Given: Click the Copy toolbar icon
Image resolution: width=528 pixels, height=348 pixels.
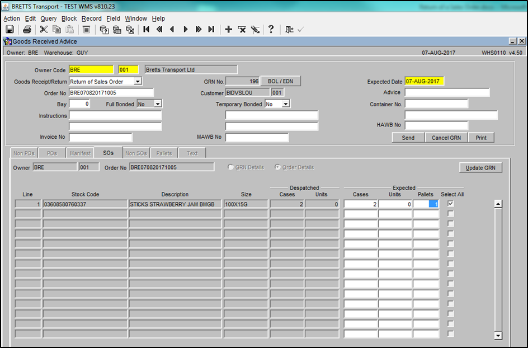Looking at the screenshot, I should click(x=56, y=30).
